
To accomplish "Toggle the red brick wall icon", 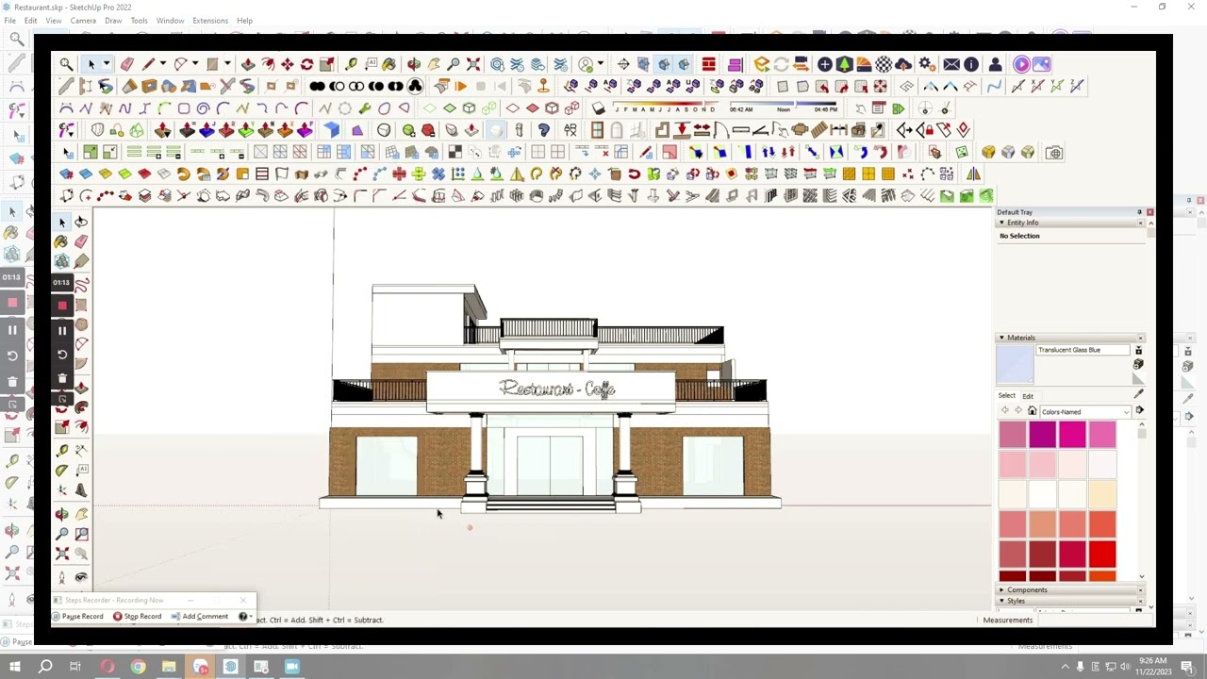I will [x=708, y=64].
